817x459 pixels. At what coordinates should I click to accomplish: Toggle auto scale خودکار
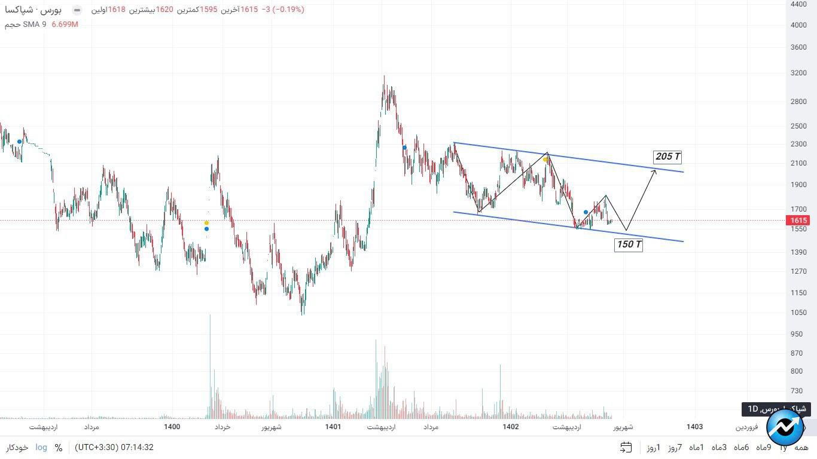(17, 447)
